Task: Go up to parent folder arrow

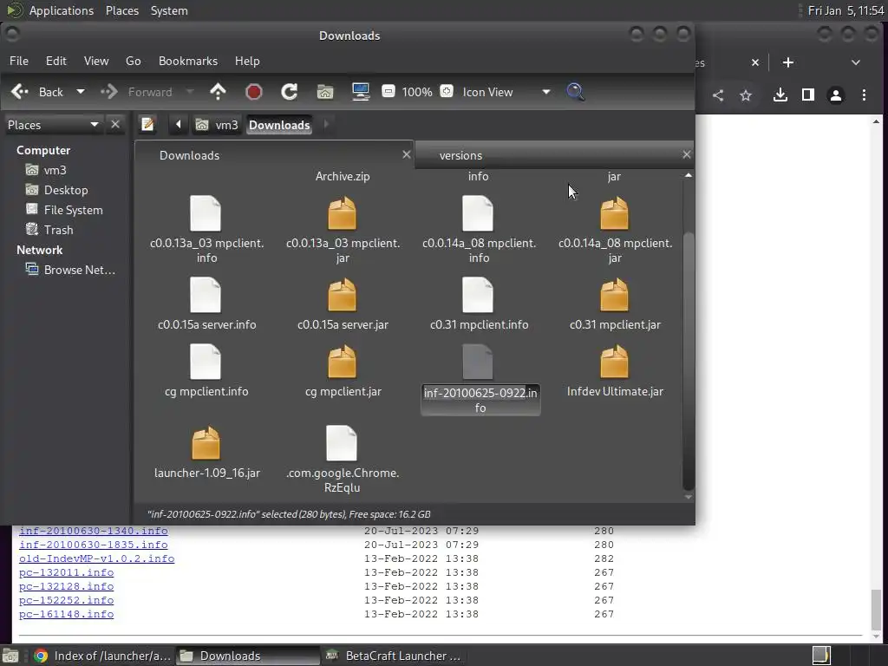Action: (x=218, y=92)
